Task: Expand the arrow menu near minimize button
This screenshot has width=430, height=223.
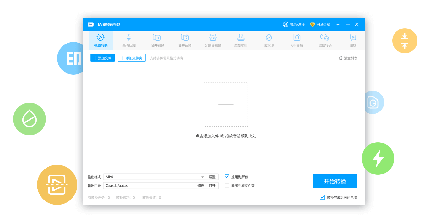Action: click(338, 24)
